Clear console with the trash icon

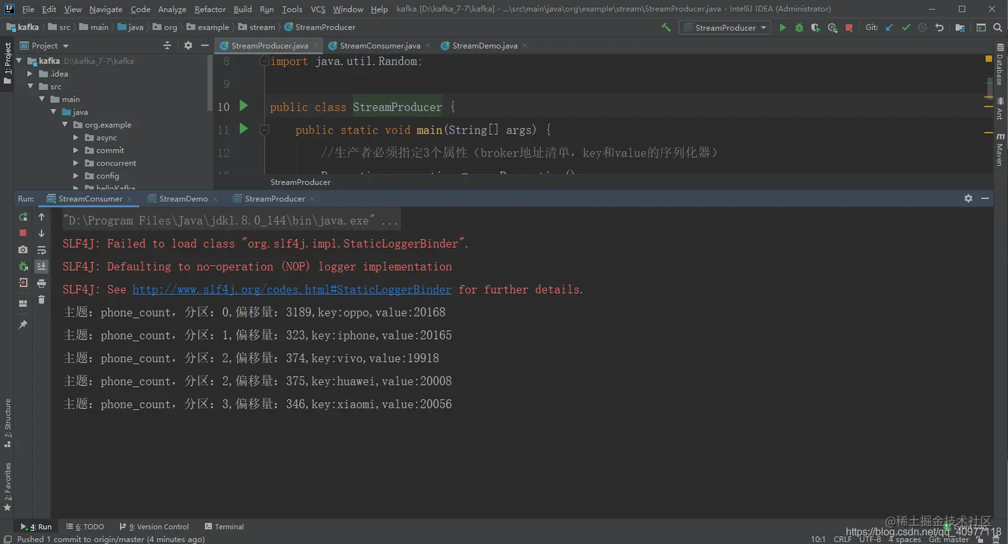click(41, 300)
